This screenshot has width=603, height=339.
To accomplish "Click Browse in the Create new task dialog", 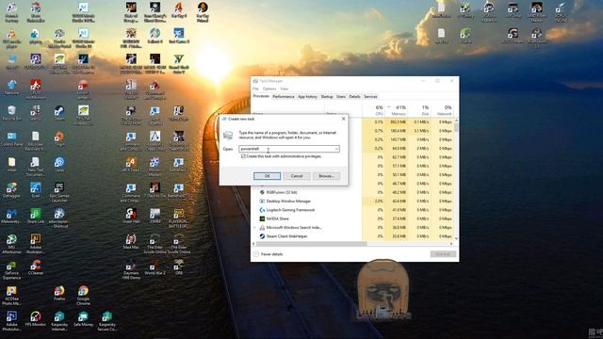I will coord(326,176).
